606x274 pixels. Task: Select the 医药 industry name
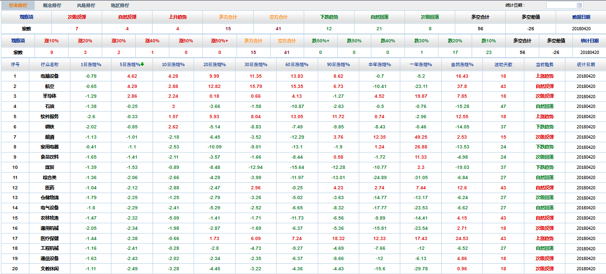click(49, 188)
